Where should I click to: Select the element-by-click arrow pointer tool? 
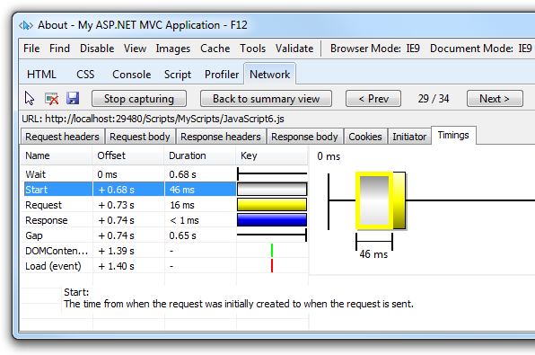coord(30,98)
